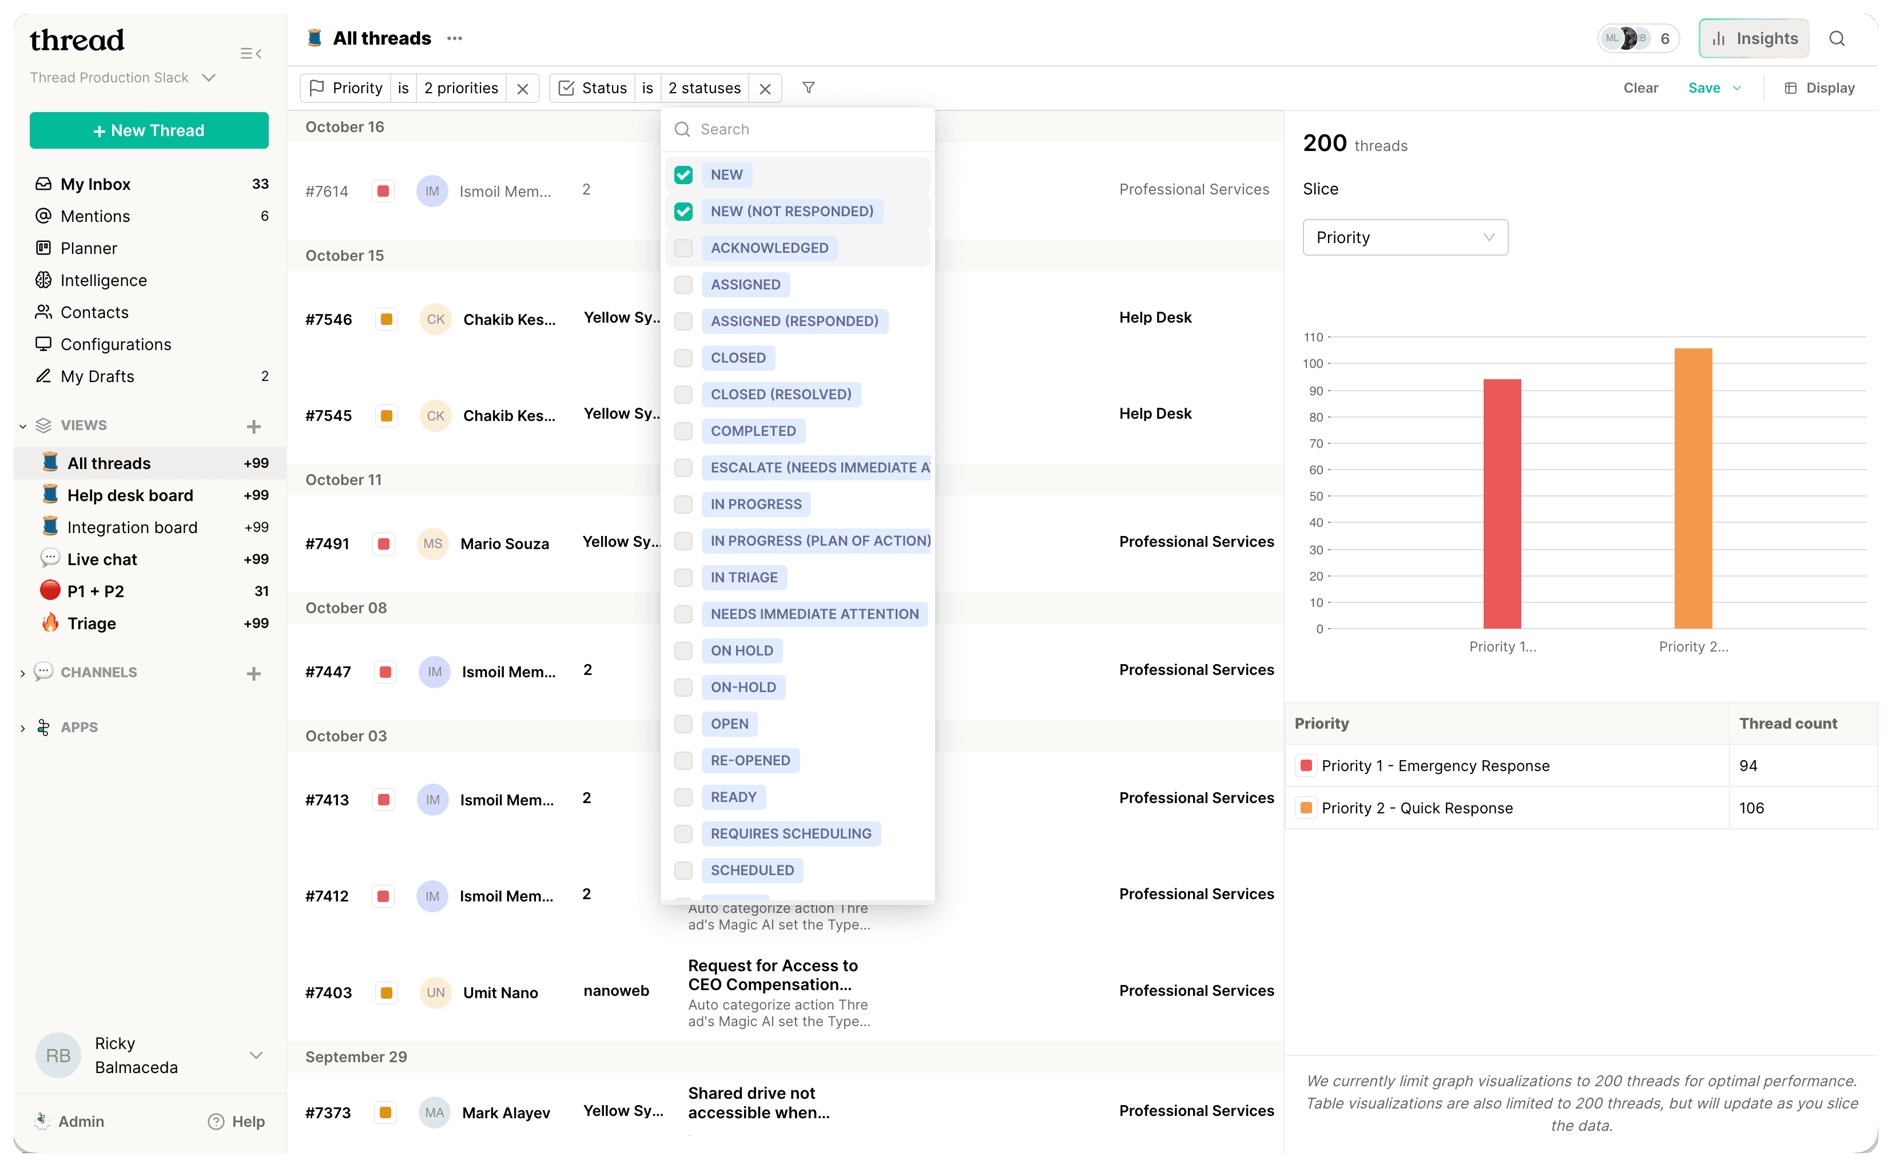Viewport: 1892px width, 1168px height.
Task: Uncheck the NEW status checkbox
Action: pyautogui.click(x=683, y=176)
